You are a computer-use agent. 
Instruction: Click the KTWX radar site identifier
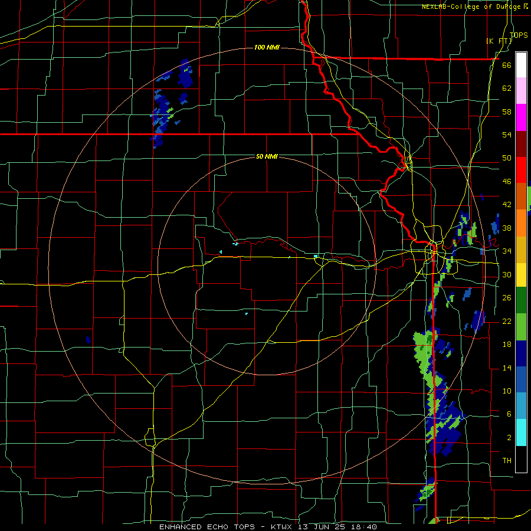[281, 527]
